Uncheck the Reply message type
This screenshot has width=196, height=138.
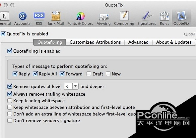click(x=15, y=74)
